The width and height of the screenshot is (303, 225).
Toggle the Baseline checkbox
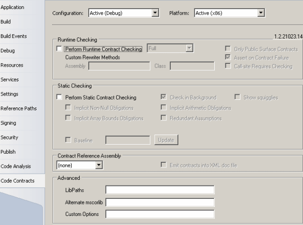coord(68,140)
